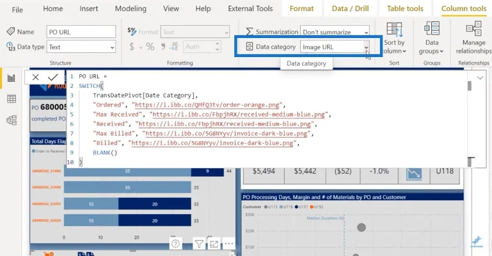492x256 pixels.
Task: Open Manage relationships
Action: 474,38
